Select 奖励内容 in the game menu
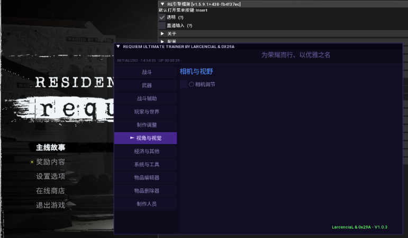This screenshot has width=408, height=238. (x=50, y=162)
